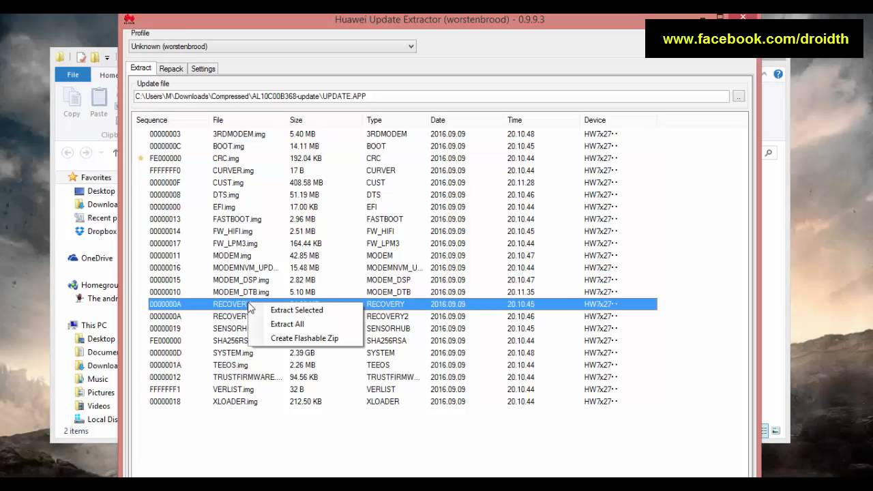The image size is (873, 491).
Task: Go back in the File Explorer window
Action: (x=67, y=153)
